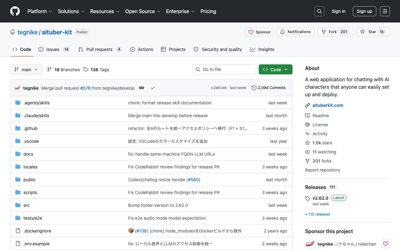This screenshot has height=250, width=400.
Task: Open pull request #576 link
Action: coord(85,88)
